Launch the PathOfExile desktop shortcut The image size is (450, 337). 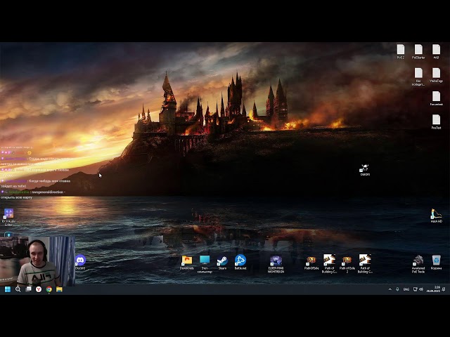coord(311,263)
